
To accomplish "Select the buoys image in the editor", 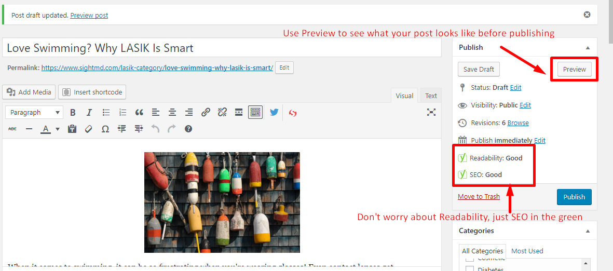I will tap(222, 202).
